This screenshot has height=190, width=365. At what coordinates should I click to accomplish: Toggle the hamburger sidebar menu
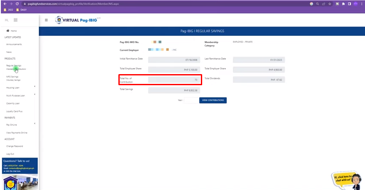click(46, 20)
